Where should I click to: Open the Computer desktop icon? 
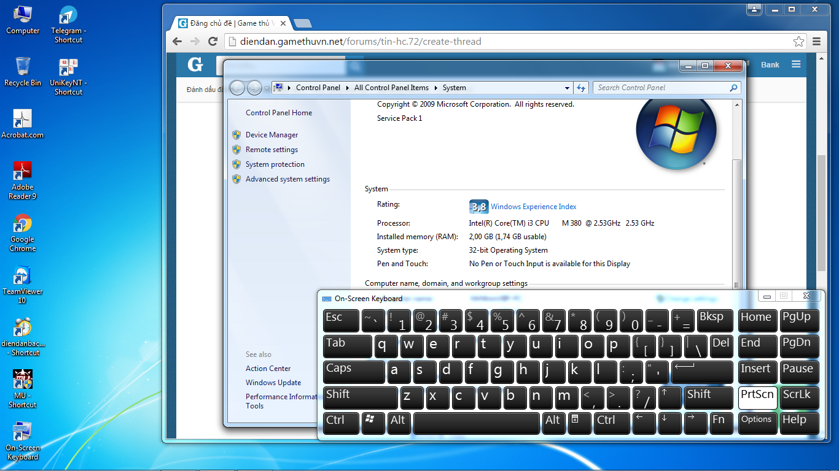[x=23, y=20]
